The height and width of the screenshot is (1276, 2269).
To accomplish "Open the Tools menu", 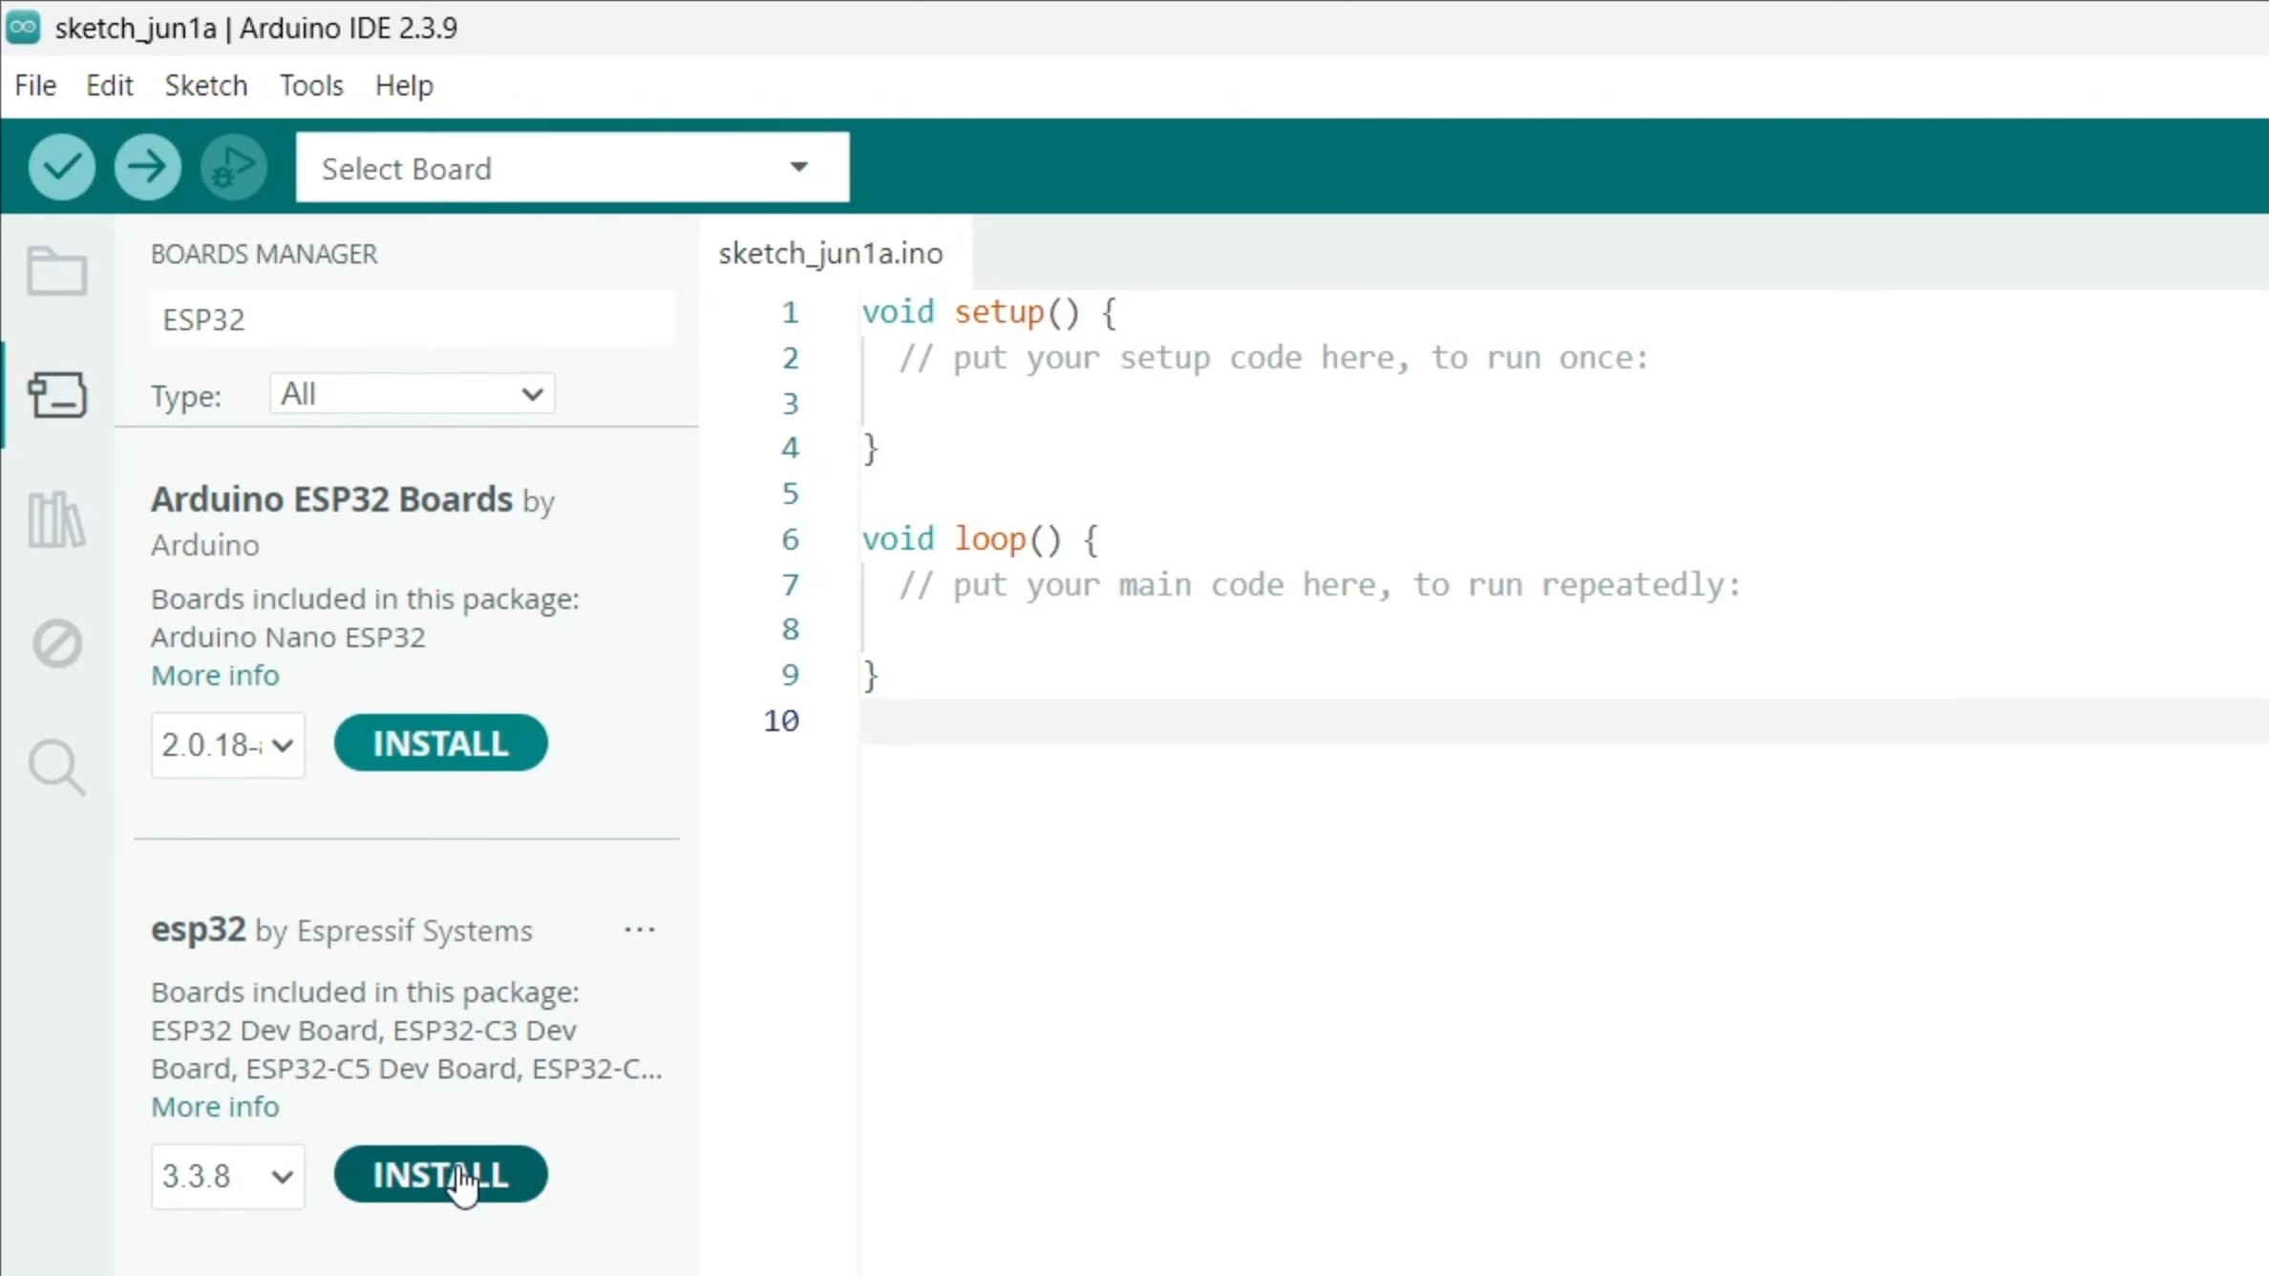I will click(x=311, y=85).
